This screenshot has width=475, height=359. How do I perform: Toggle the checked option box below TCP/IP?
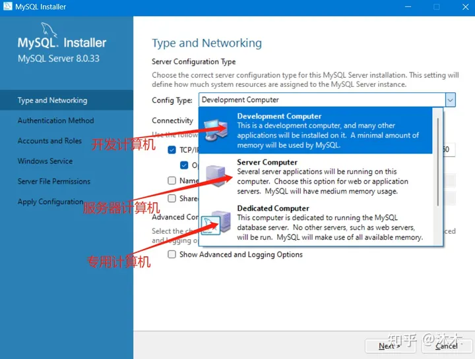[184, 165]
